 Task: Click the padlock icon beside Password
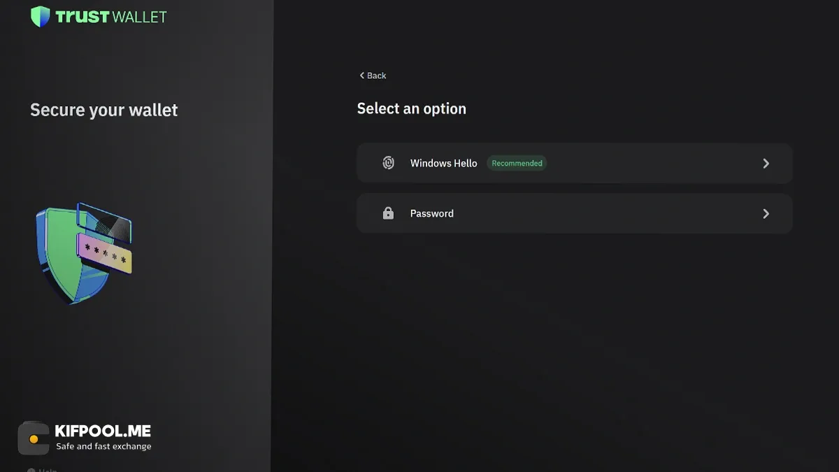click(x=388, y=213)
